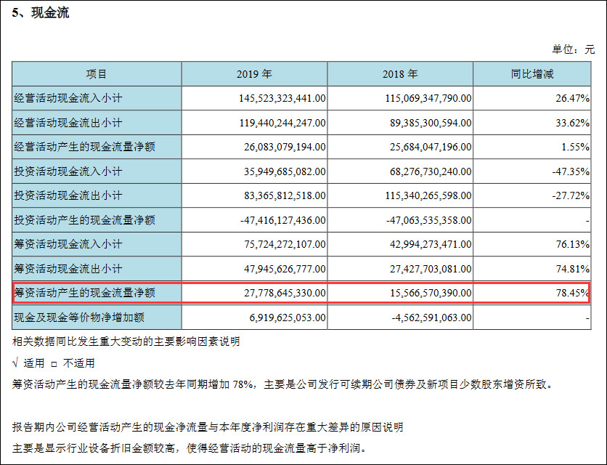Click the 2018 年 column header
Screen dimensions: 607x465
tap(400, 73)
